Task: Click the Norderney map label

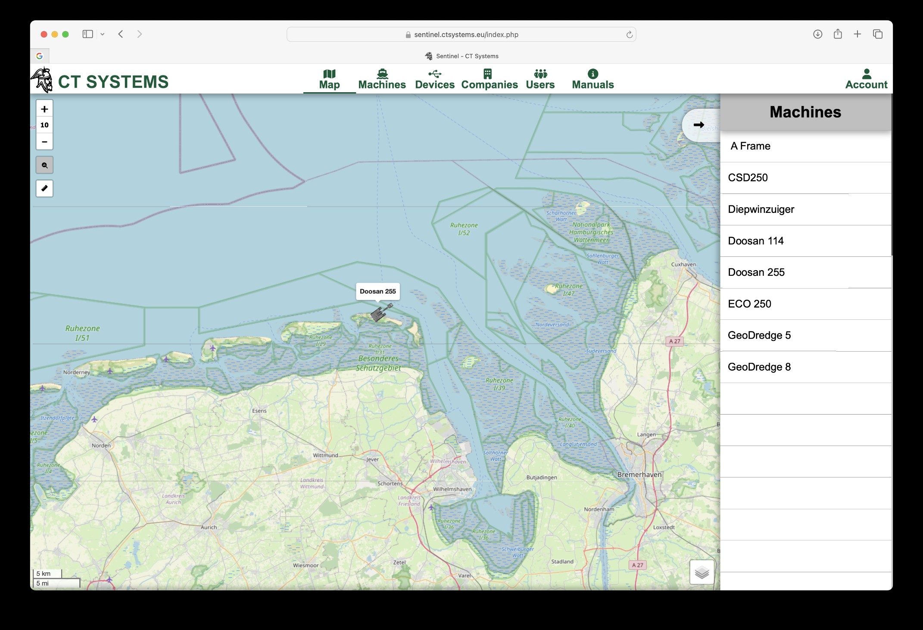Action: pos(77,372)
